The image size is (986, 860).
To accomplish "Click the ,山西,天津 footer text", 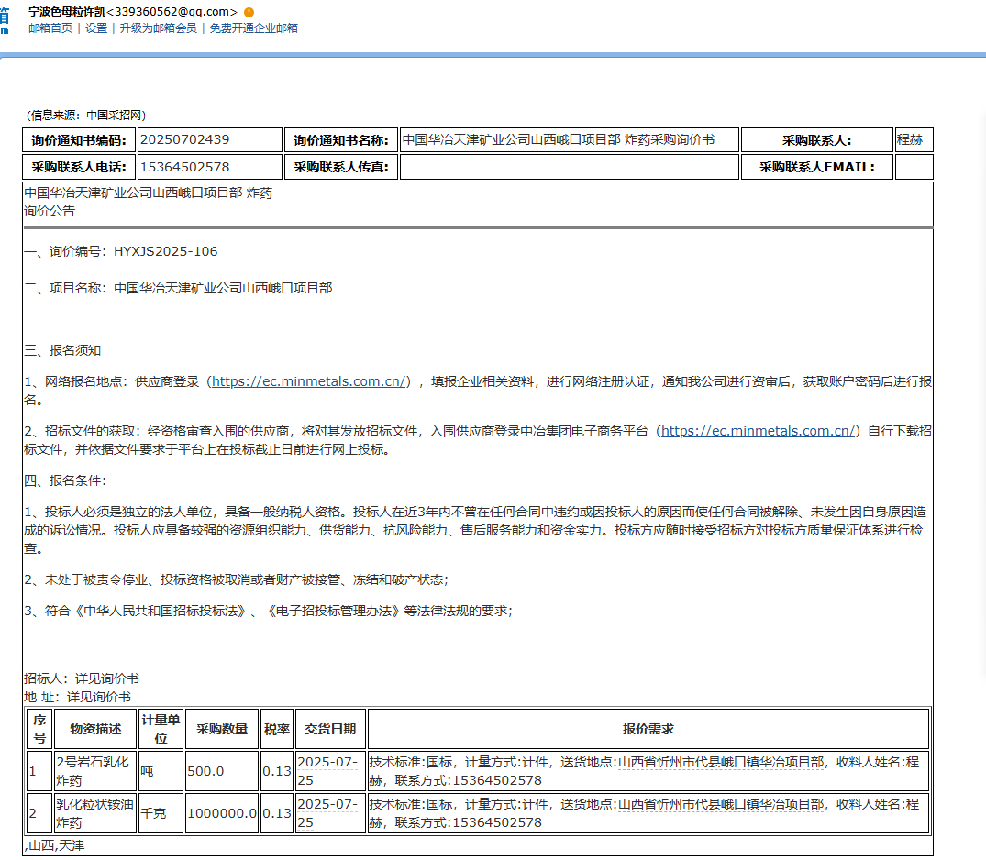I will [54, 845].
